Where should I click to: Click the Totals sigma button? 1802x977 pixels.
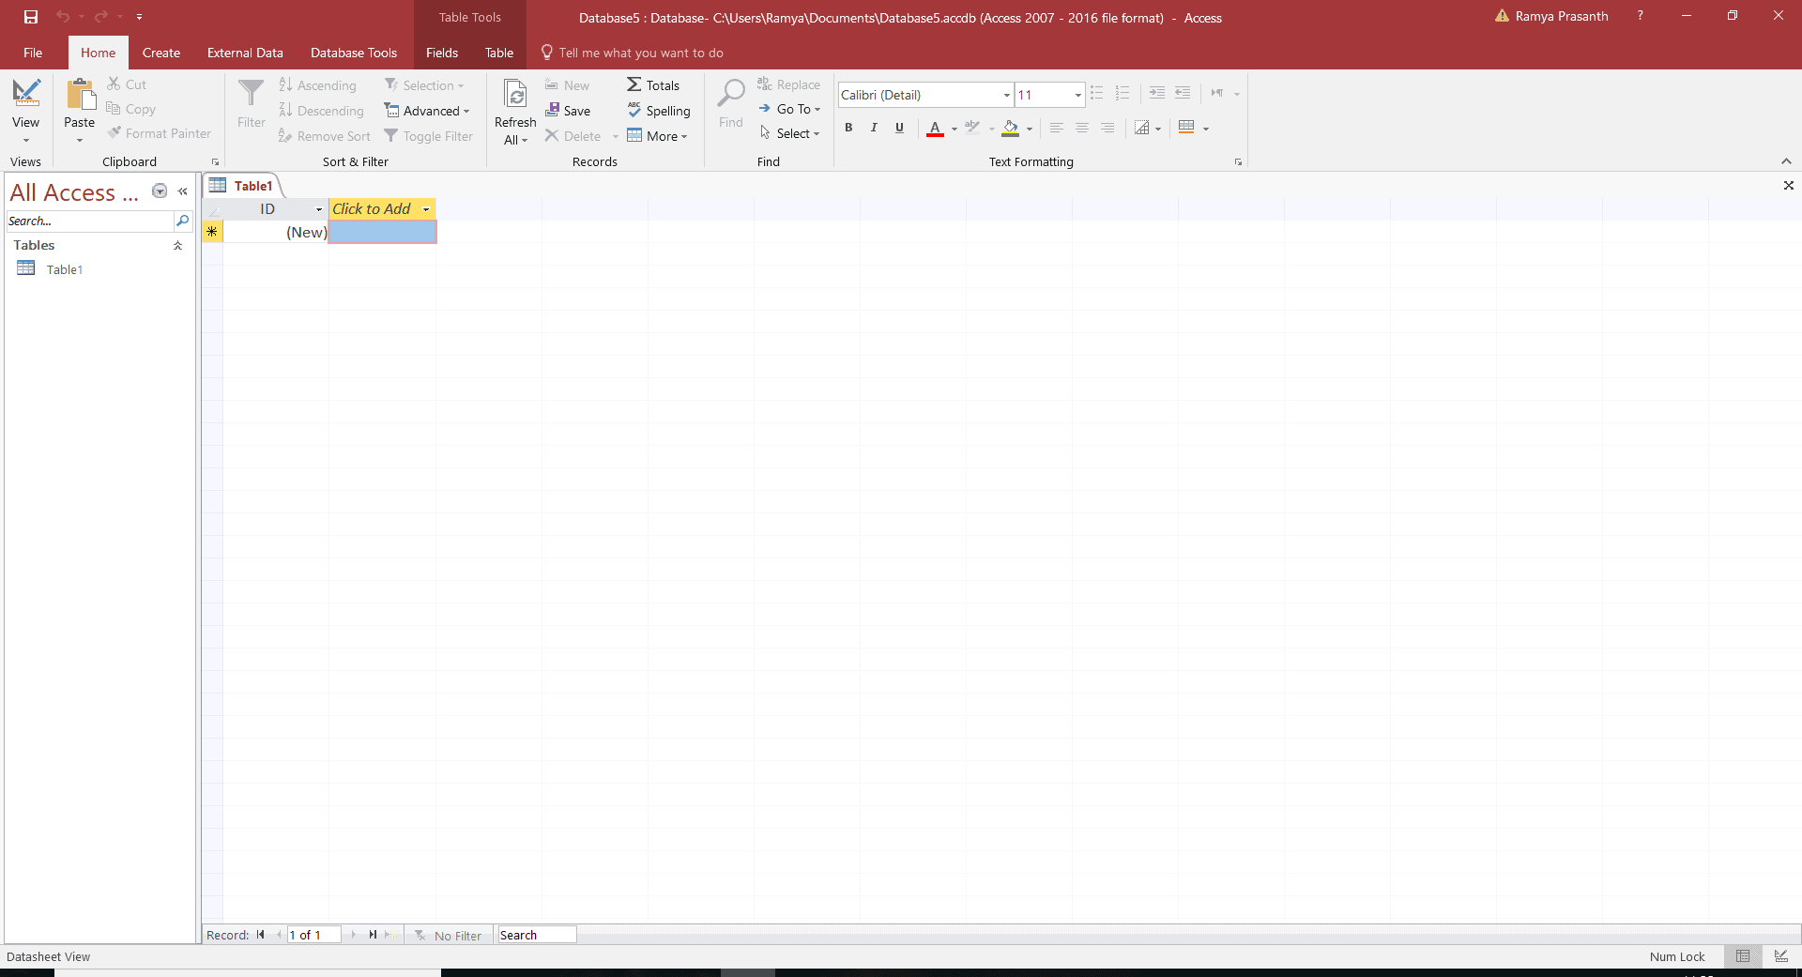[652, 85]
